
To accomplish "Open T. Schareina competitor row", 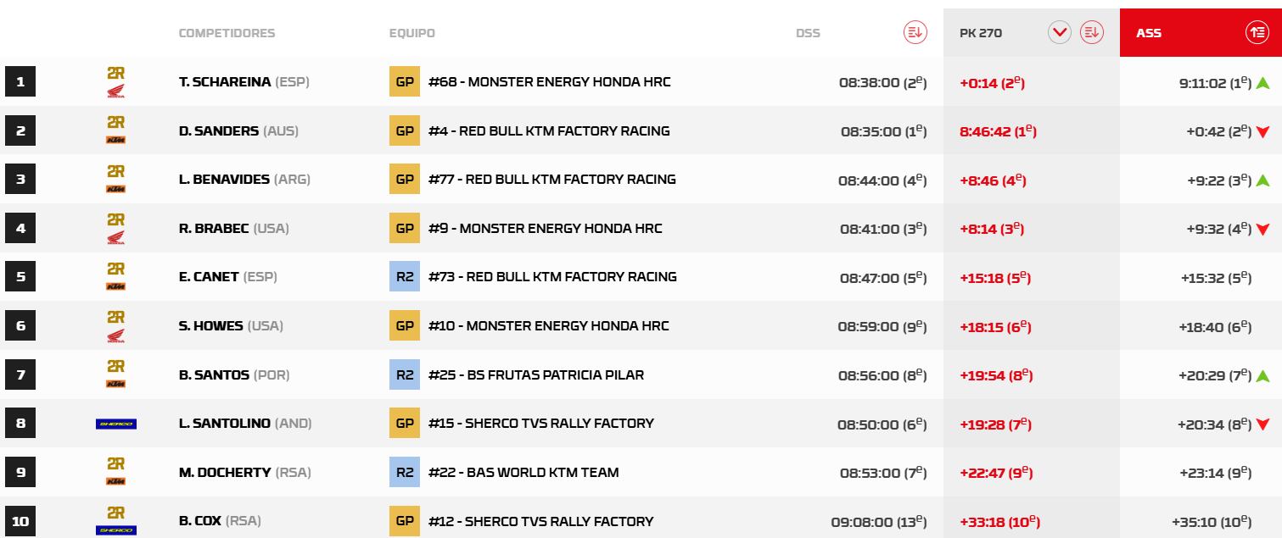I will point(225,82).
